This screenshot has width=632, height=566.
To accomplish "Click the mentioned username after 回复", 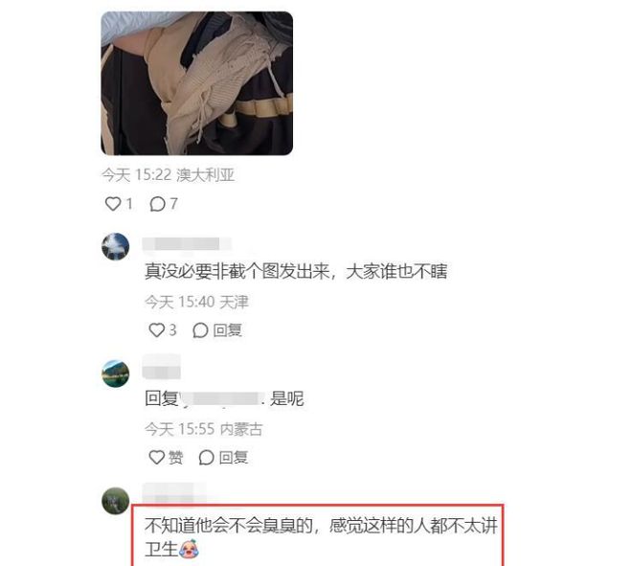I will (x=222, y=398).
